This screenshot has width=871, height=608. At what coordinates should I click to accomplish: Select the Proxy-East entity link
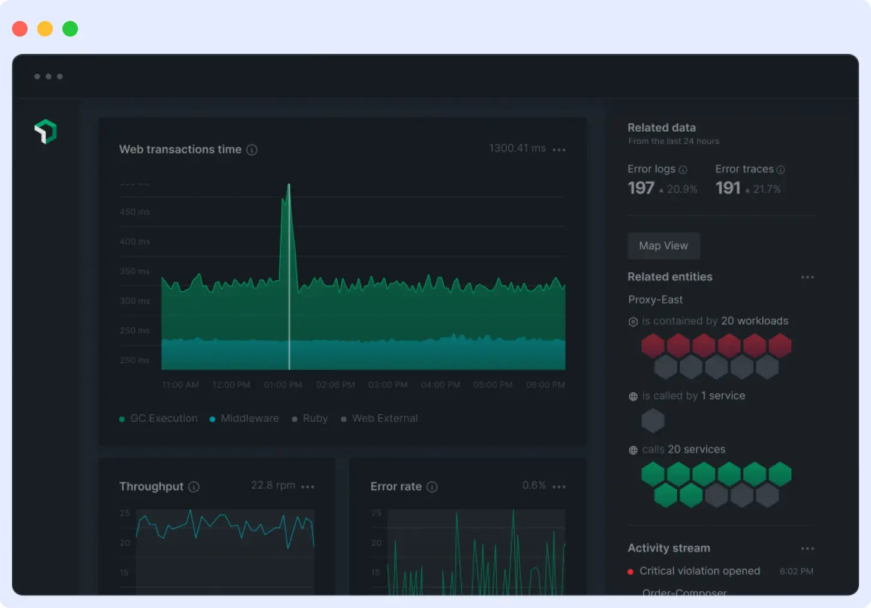[x=656, y=300]
